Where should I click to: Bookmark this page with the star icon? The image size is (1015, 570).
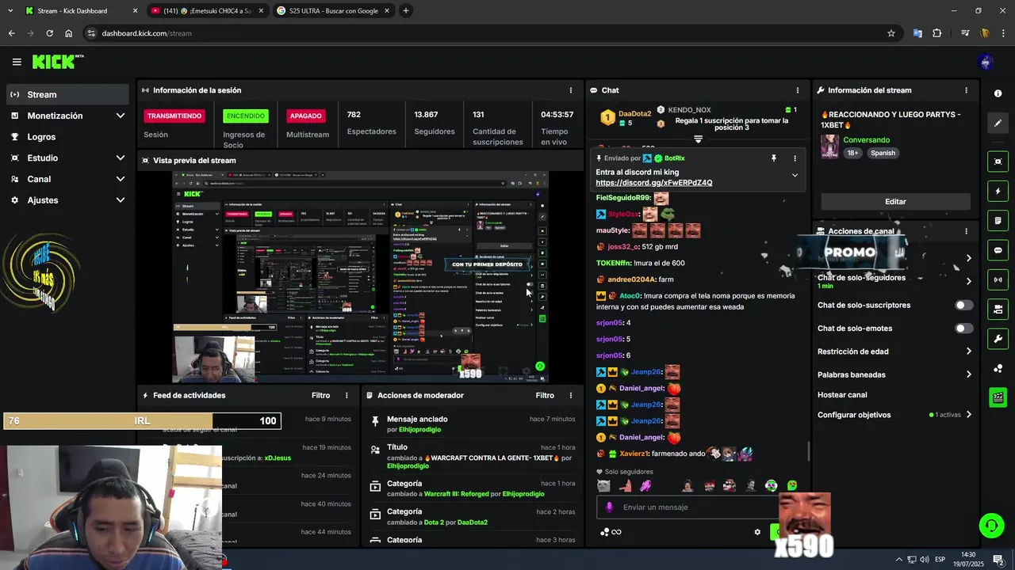click(x=891, y=33)
